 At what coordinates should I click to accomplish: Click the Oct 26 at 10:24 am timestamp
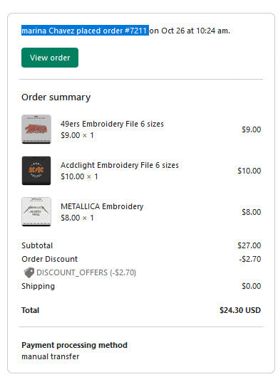tap(195, 31)
